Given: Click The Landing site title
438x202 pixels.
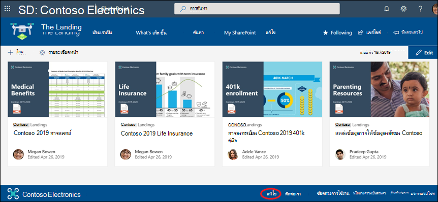Looking at the screenshot, I should (61, 27).
